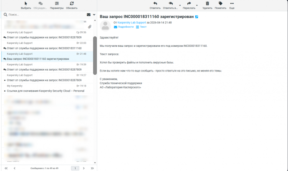The height and width of the screenshot is (171, 288).
Task: Switch message view to Текст
Action: pos(142,27)
